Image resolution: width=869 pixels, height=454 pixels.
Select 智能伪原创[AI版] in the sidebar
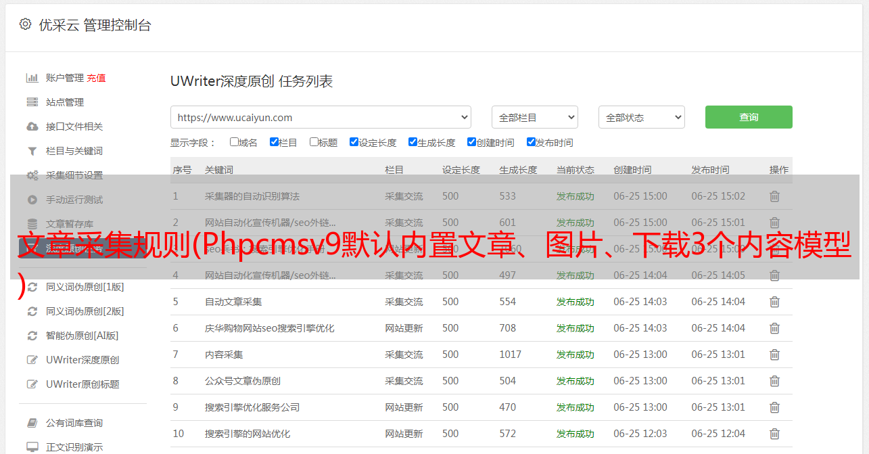tap(82, 336)
